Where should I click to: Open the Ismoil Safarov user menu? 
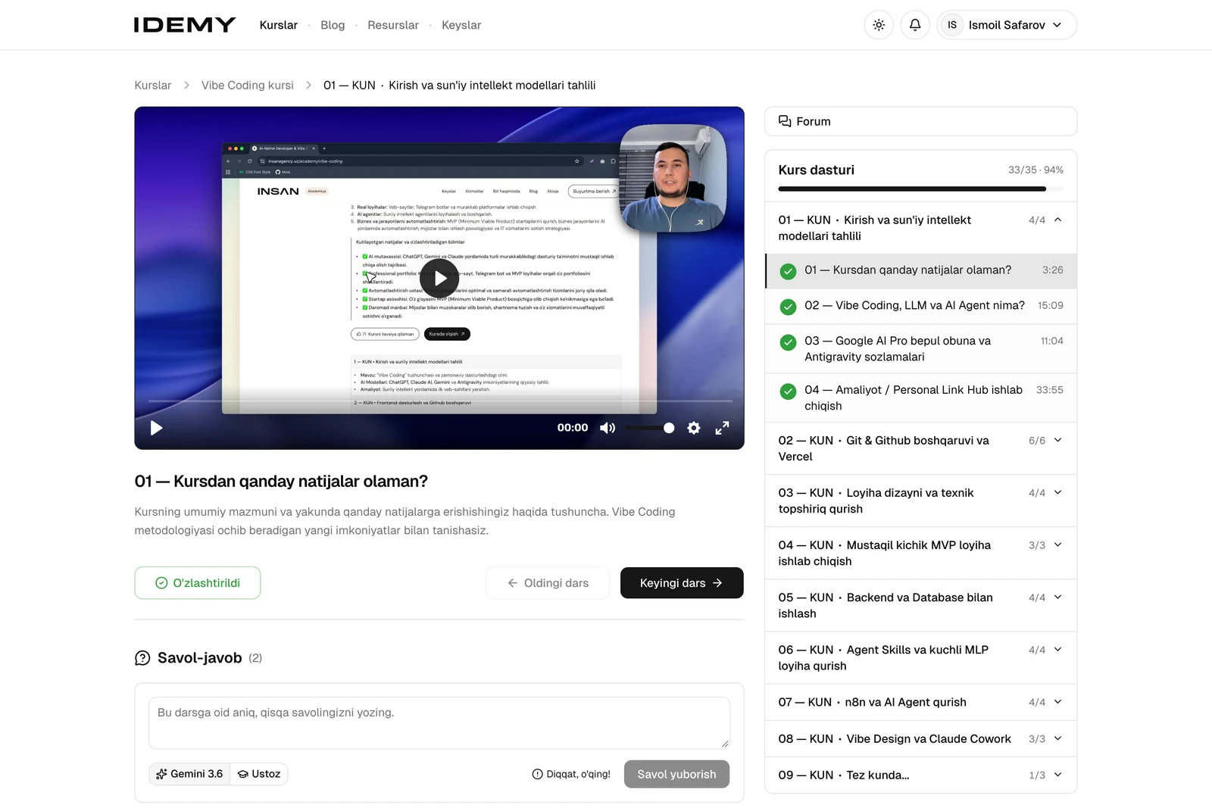1007,25
